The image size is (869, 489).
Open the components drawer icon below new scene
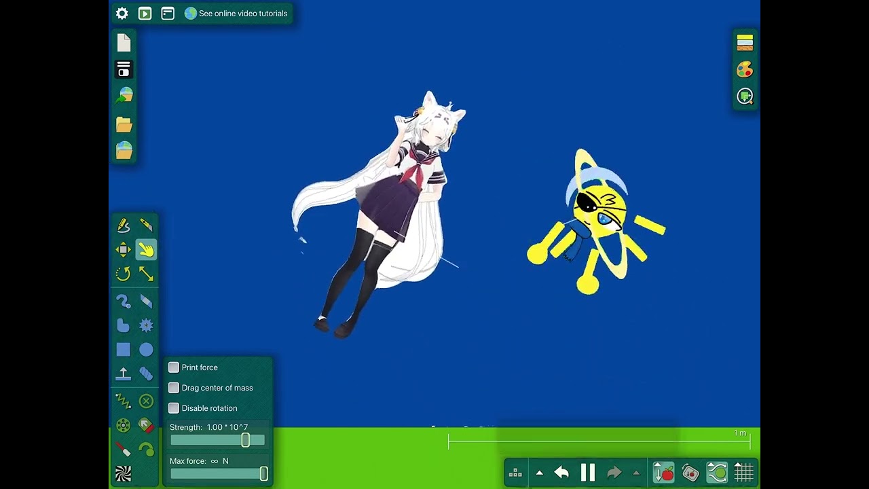[124, 69]
